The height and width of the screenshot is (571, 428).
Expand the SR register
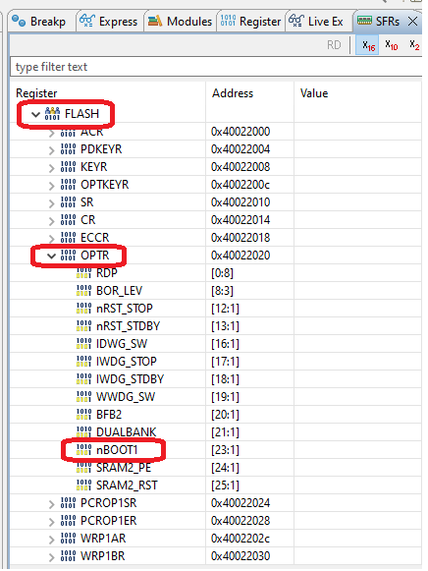[x=51, y=203]
